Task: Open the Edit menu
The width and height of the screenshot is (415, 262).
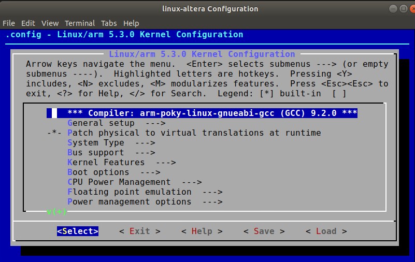Action: coord(28,23)
